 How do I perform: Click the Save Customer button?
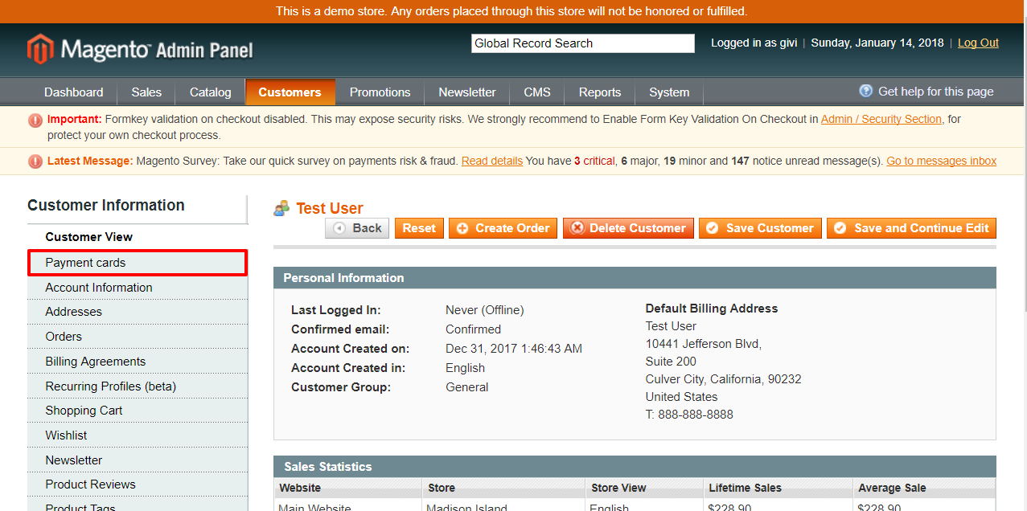[760, 228]
